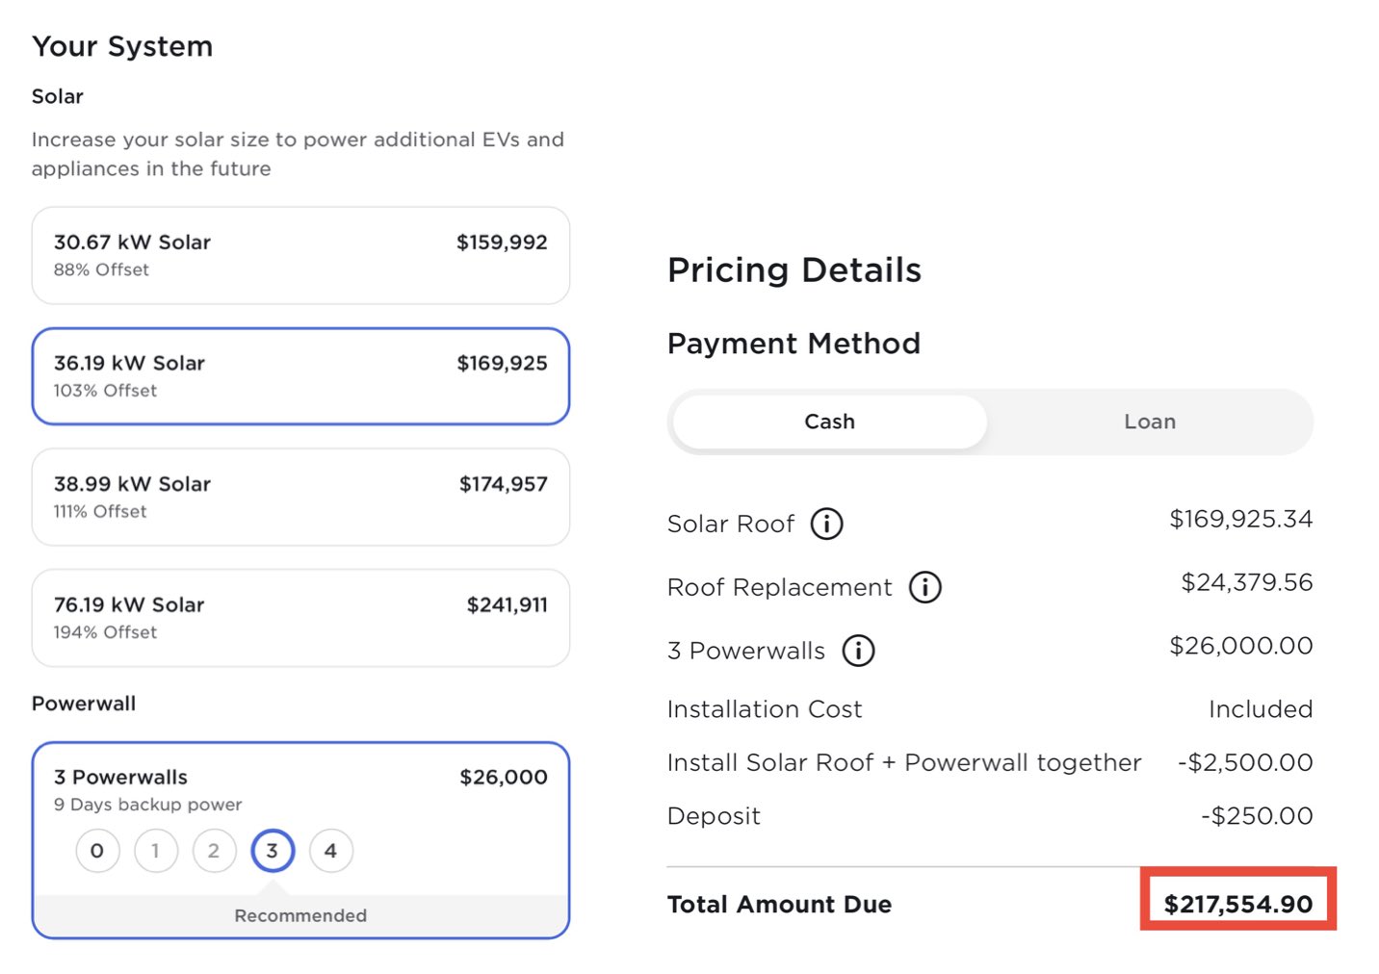The width and height of the screenshot is (1379, 974).
Task: Click the Install Solar Roof + Powerwall together line
Action: coord(903,762)
